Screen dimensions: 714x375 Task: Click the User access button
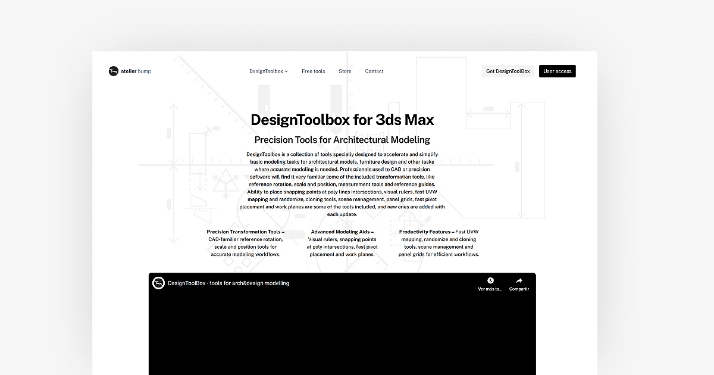pos(557,71)
